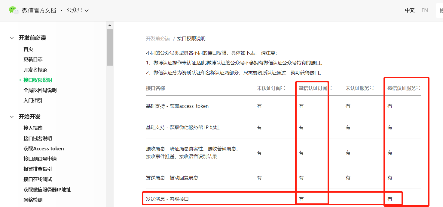
Task: Click the 未认证订阅号 column header
Action: [x=271, y=88]
